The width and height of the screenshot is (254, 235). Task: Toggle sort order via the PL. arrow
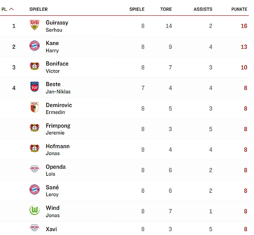point(11,9)
